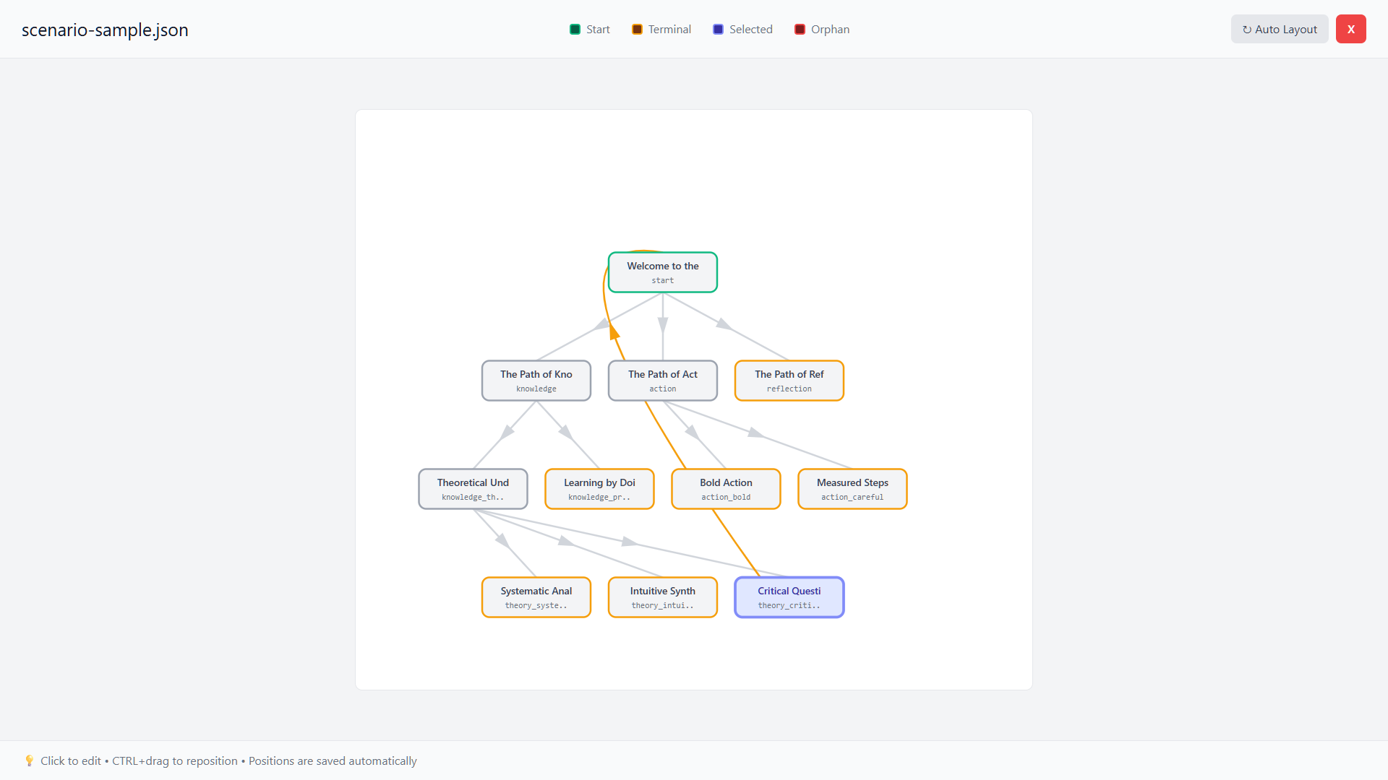1388x780 pixels.
Task: Open the 'Welcome to the' start node
Action: click(662, 272)
